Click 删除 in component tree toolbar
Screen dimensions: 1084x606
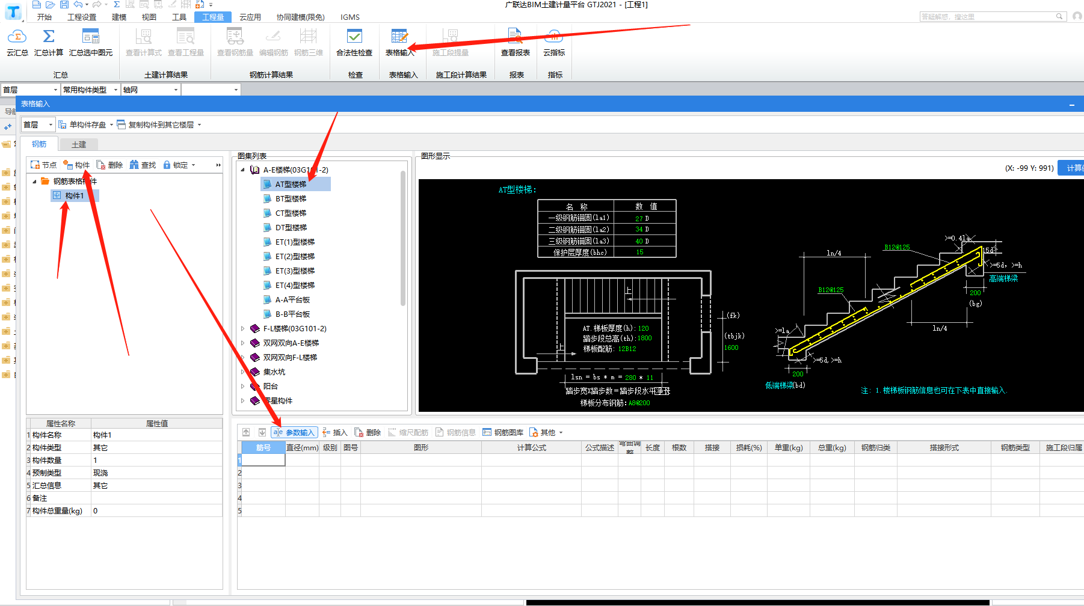(x=109, y=165)
